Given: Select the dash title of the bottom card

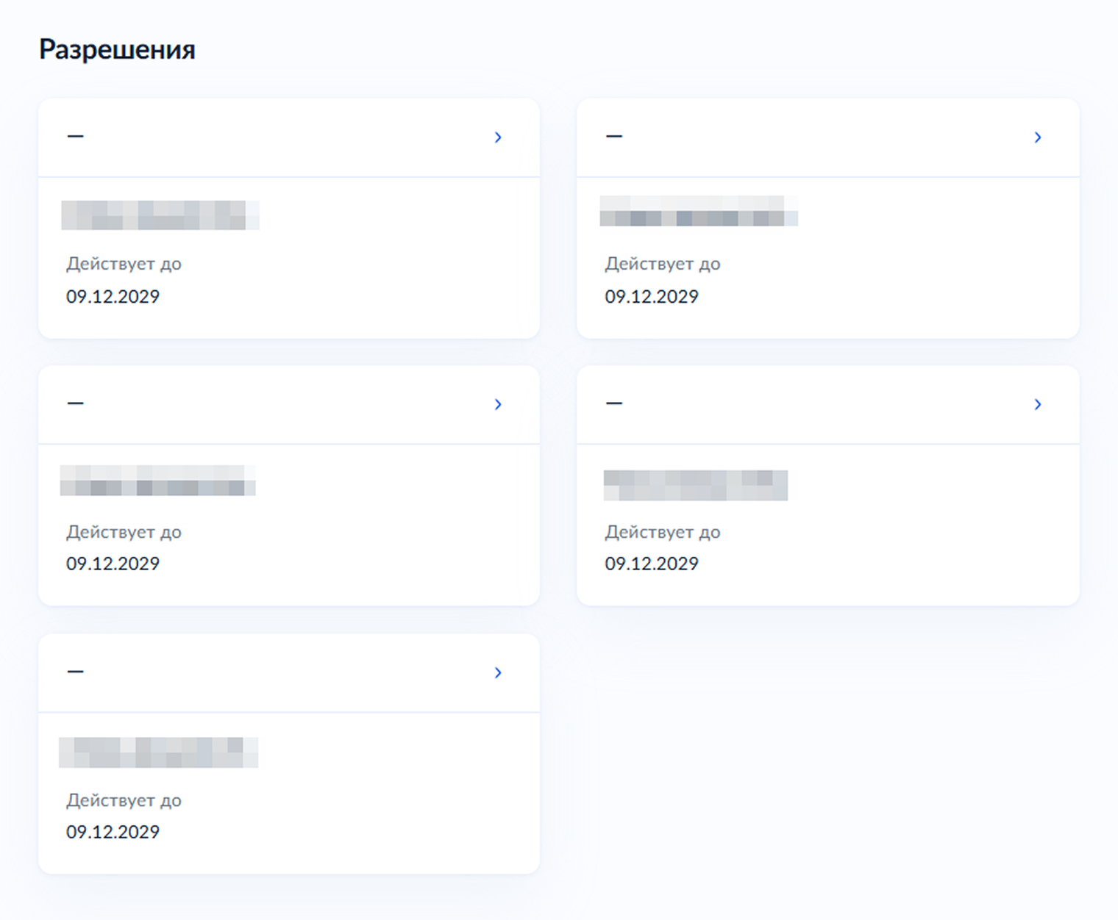Looking at the screenshot, I should click(x=75, y=672).
